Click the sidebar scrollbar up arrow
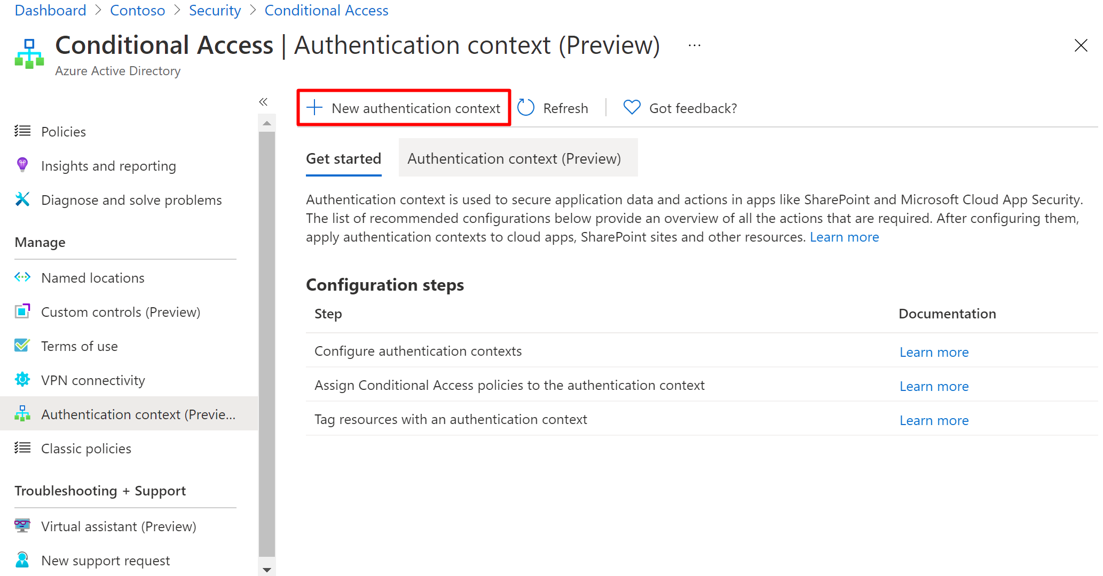Screen dimensions: 1103x576 point(267,124)
